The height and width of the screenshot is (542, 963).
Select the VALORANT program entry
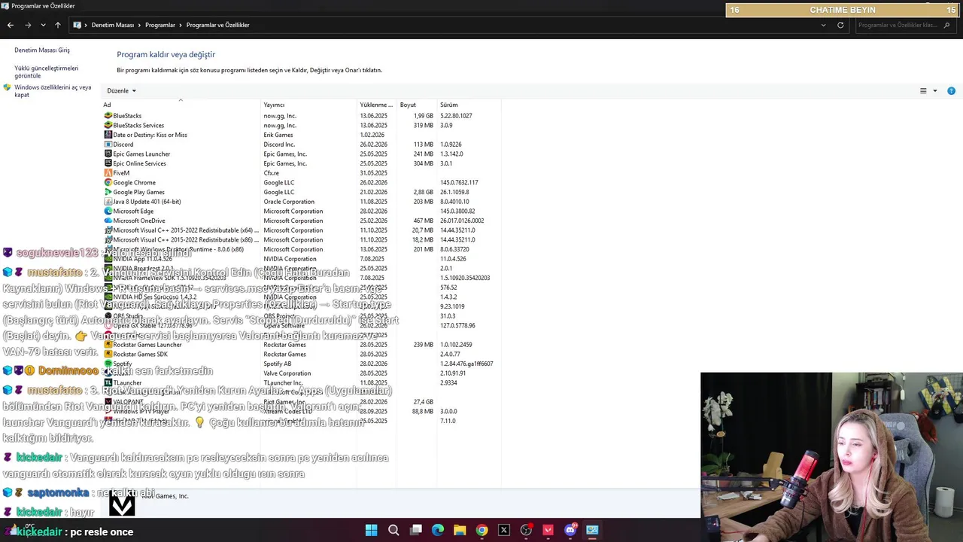point(301,402)
